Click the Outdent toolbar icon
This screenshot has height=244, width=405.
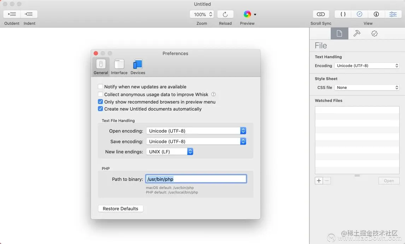point(12,14)
